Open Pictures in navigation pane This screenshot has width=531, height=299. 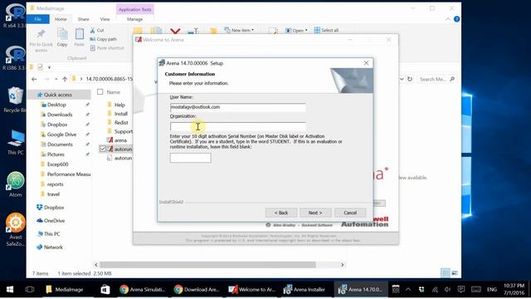click(x=56, y=154)
